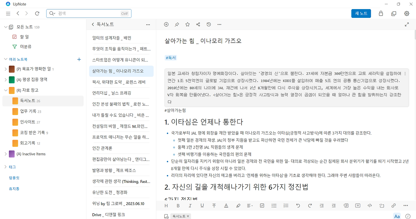Open the text alignment dropdown
The height and width of the screenshot is (219, 416).
250,205
